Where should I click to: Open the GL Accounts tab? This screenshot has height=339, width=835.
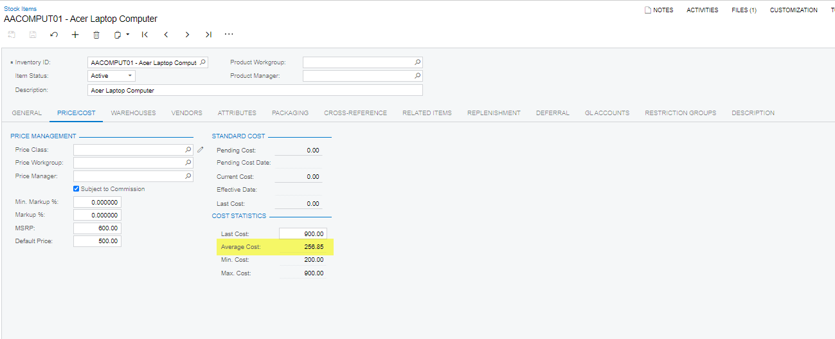[x=607, y=113]
